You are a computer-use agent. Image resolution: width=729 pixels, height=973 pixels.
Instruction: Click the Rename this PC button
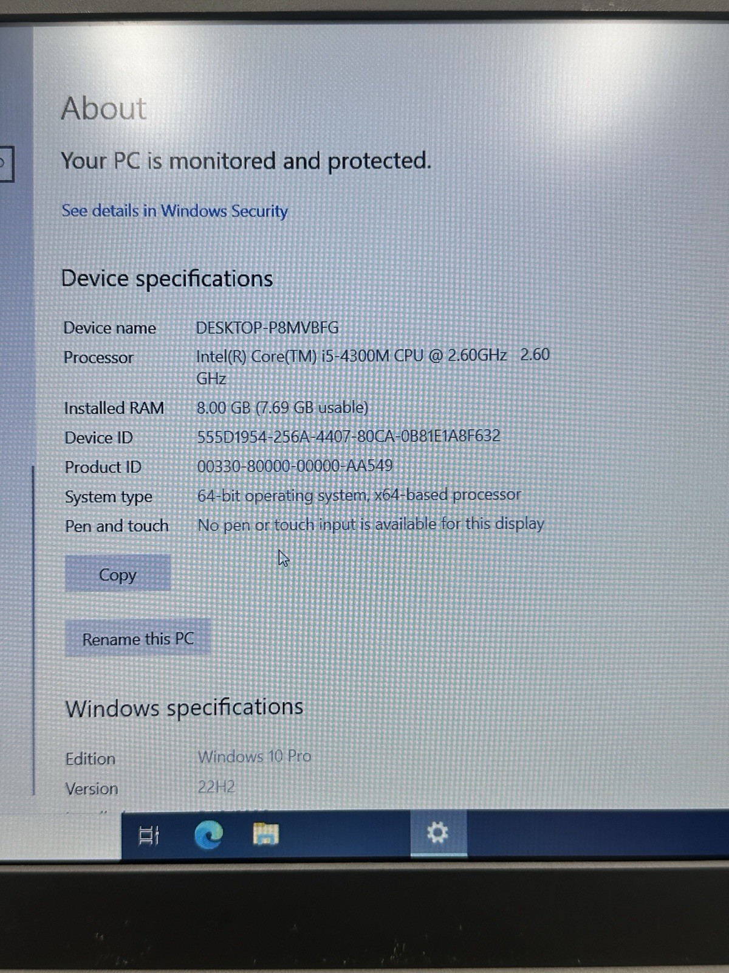(137, 639)
